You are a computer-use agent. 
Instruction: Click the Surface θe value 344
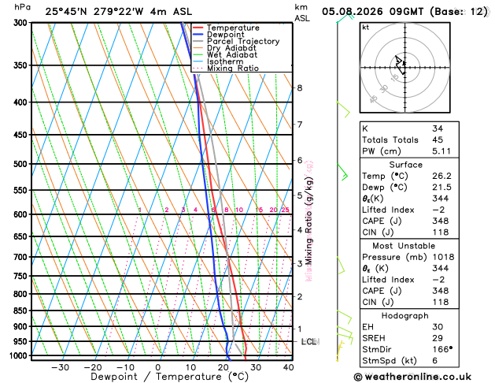click(441, 199)
